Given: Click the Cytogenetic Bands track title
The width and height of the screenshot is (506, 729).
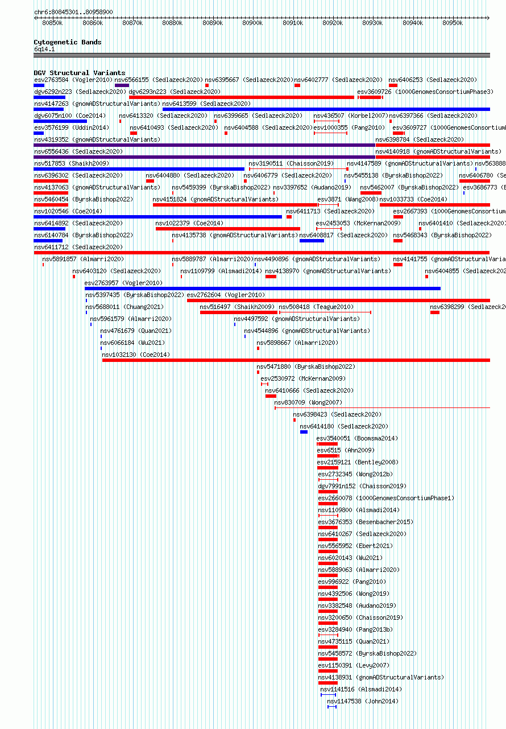Looking at the screenshot, I should [x=68, y=42].
